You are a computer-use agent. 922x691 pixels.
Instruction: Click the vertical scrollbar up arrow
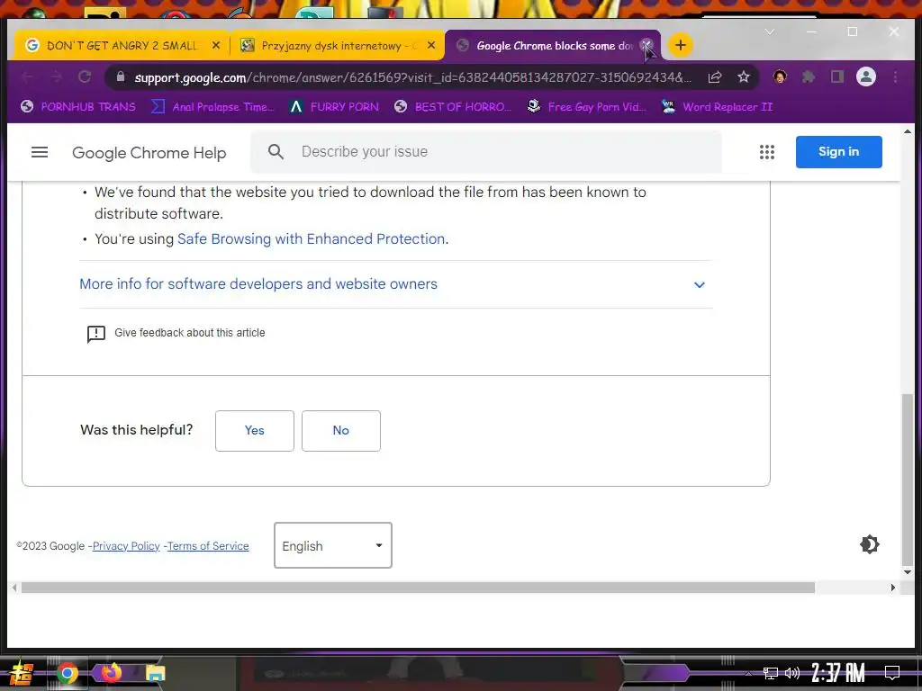(908, 131)
